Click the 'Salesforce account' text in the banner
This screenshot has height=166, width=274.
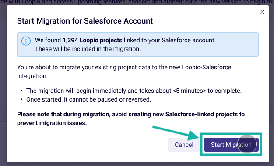point(189,40)
